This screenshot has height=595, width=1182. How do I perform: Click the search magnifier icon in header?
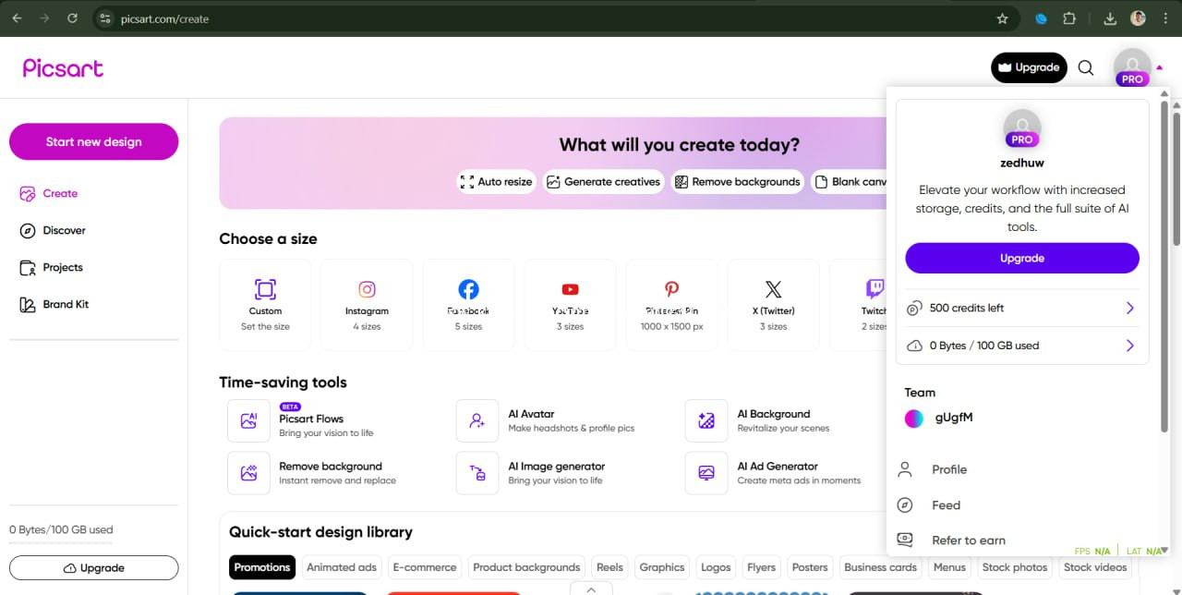(1086, 67)
